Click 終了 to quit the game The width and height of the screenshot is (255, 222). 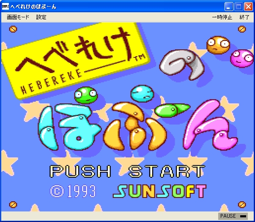coord(244,17)
